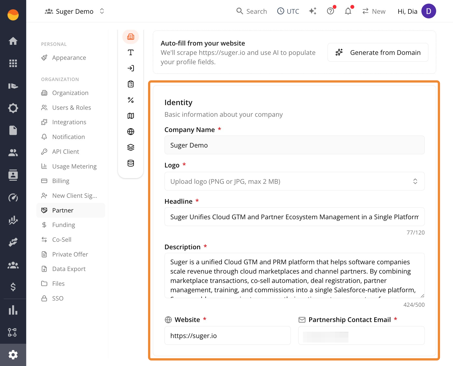
Task: Open the UTC timezone selector
Action: pos(288,11)
